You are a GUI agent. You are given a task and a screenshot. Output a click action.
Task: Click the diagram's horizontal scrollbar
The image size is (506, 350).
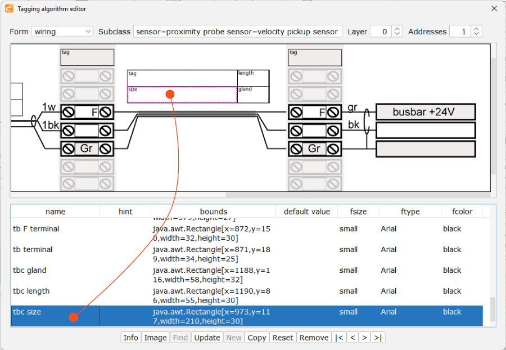click(x=358, y=195)
